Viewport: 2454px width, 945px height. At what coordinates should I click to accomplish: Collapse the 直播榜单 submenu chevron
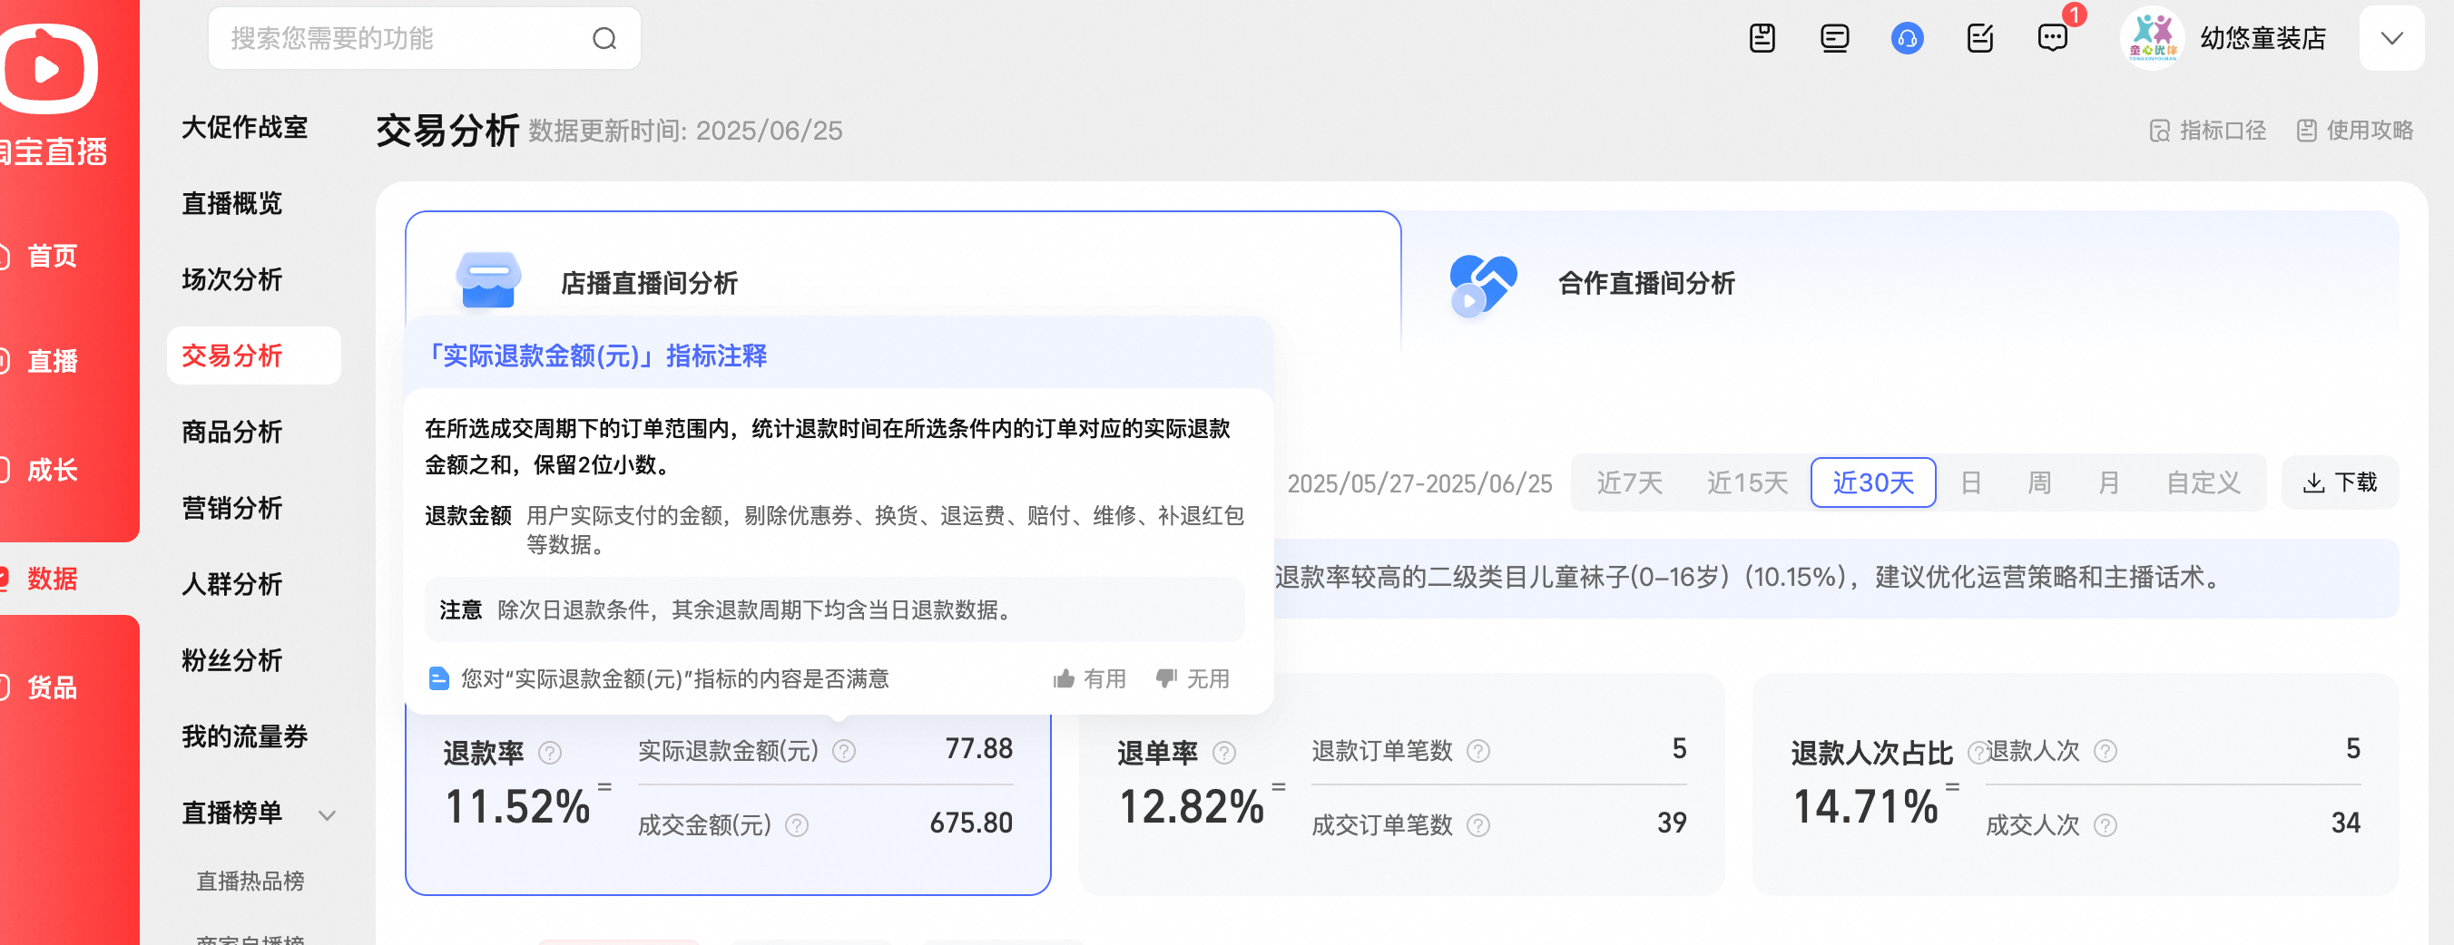327,814
